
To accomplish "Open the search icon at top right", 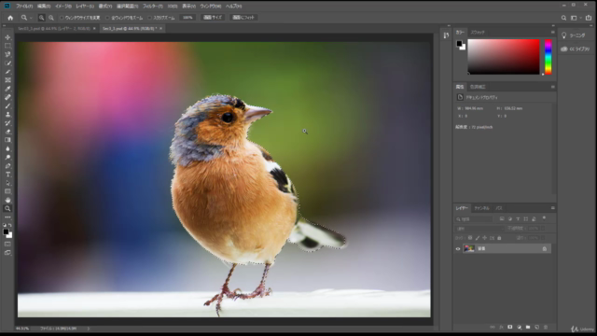I will click(563, 18).
